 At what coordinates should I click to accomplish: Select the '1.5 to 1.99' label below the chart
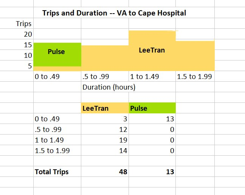(195, 77)
